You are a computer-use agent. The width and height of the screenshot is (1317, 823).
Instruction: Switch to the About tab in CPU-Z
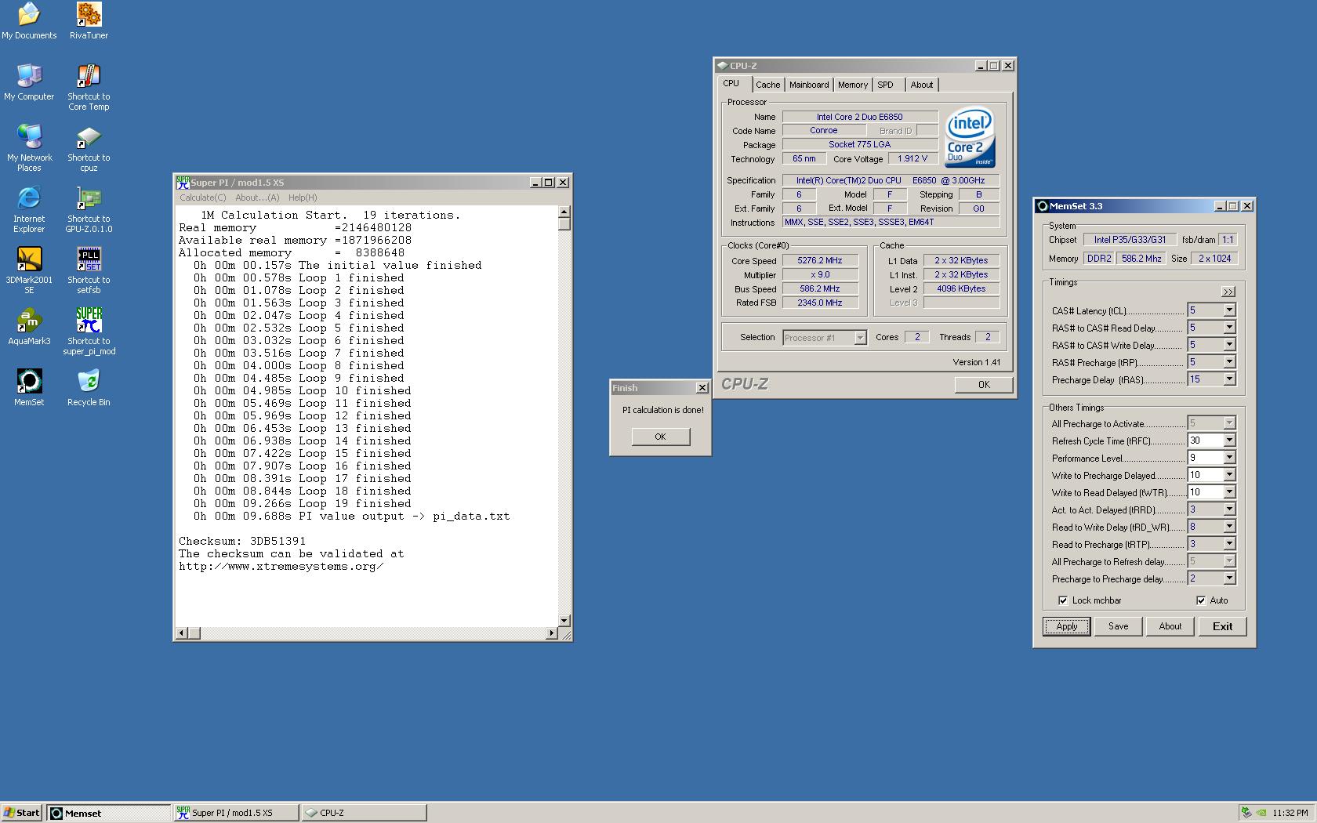point(922,85)
